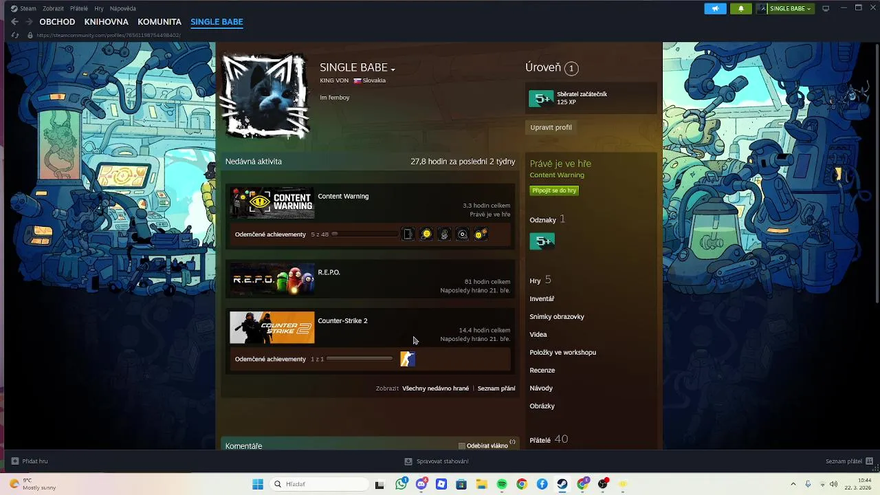Screen dimensions: 880x495
Task: Open the Sběratel začátečník badge icon
Action: tap(541, 98)
